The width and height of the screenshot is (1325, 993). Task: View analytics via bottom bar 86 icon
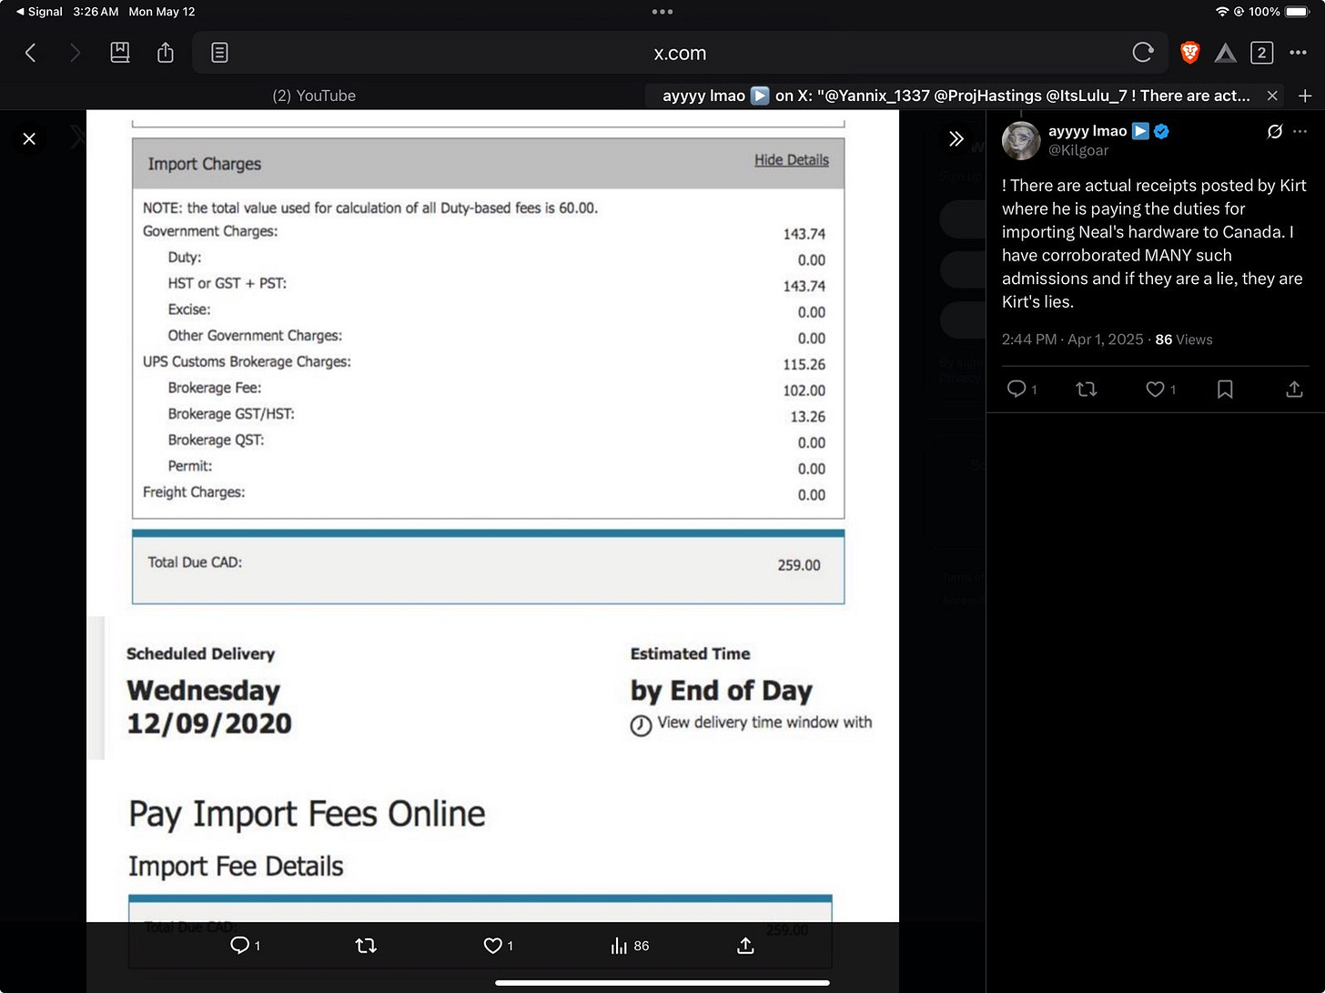629,946
